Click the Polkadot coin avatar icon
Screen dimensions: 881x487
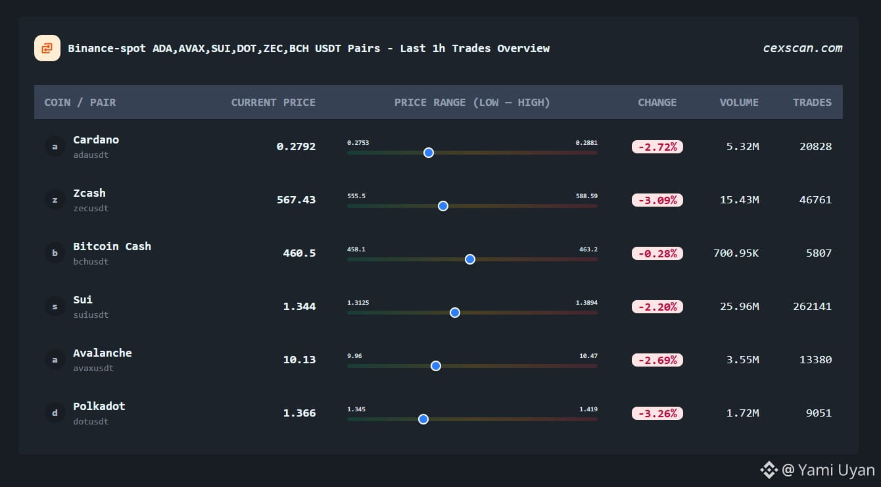tap(55, 413)
